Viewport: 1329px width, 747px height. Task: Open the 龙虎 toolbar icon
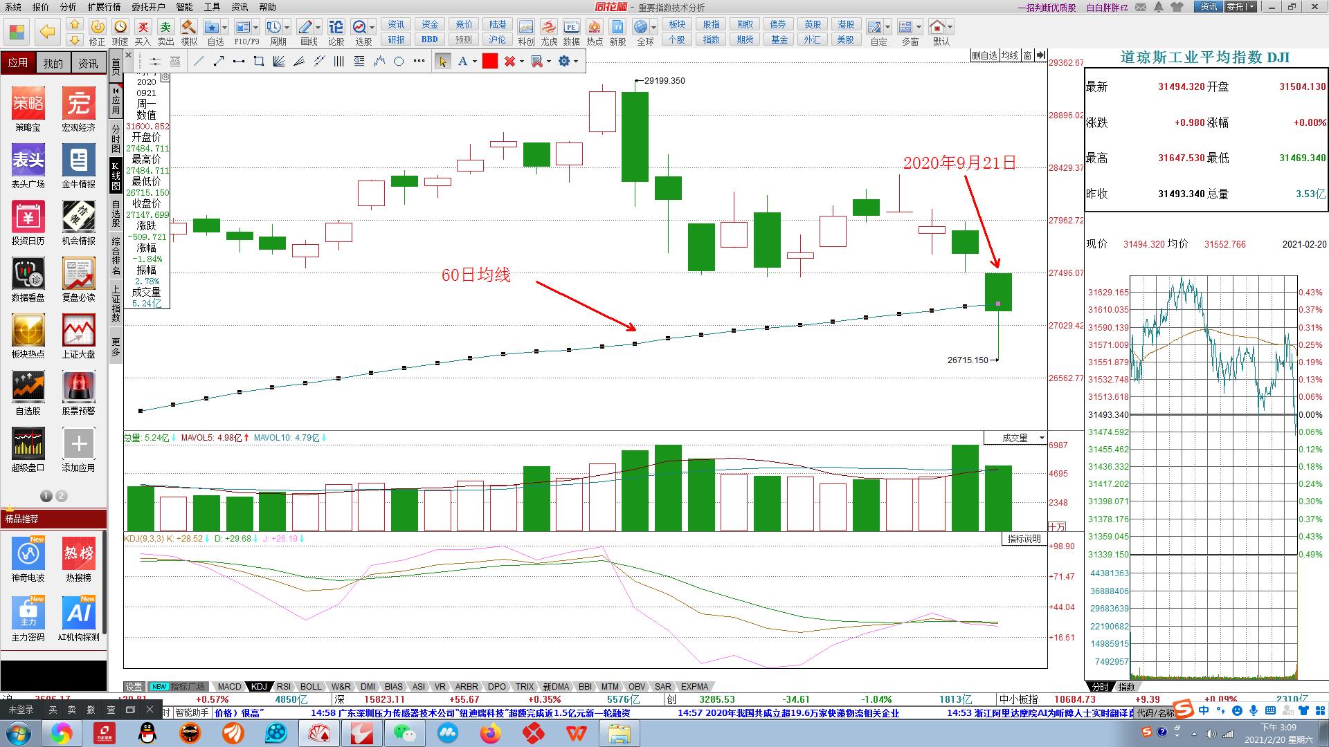tap(549, 28)
